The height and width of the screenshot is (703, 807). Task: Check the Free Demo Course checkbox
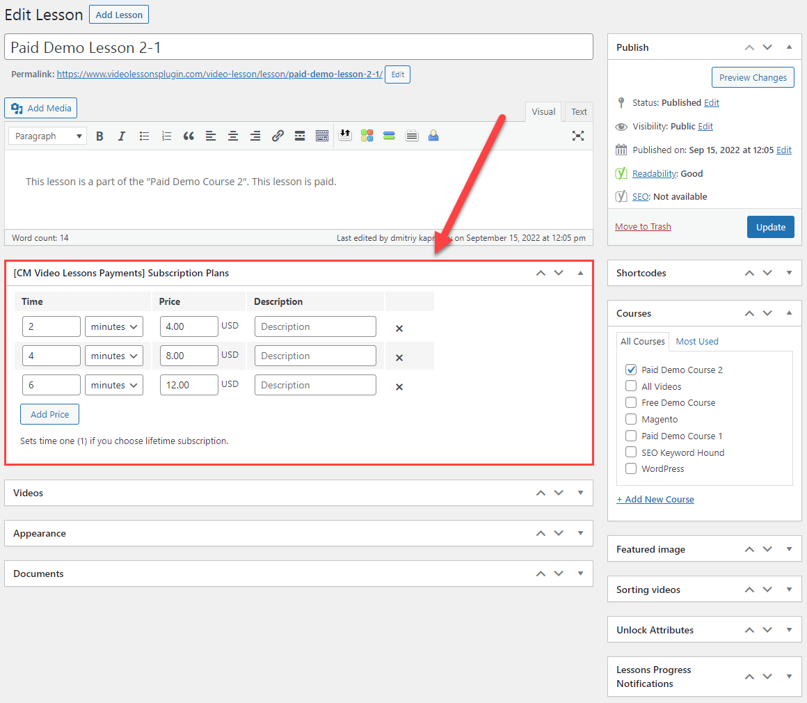pos(631,402)
